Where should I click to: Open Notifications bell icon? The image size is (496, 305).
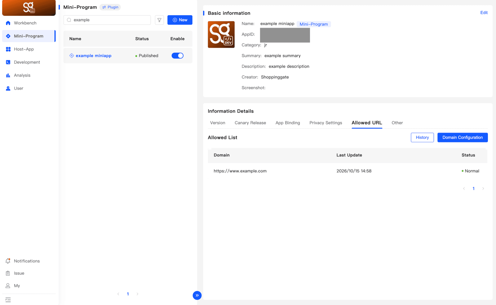(x=8, y=261)
